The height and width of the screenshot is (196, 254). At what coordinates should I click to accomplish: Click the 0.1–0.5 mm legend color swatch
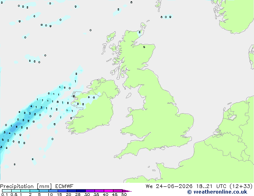[7, 191]
